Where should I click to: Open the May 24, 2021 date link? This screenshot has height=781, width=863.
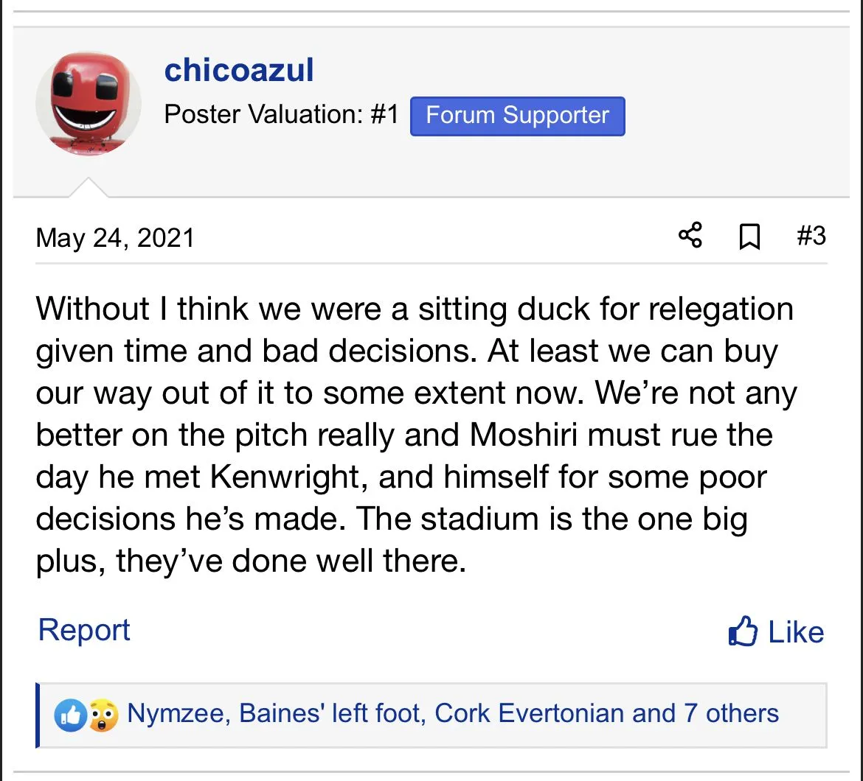(x=115, y=238)
